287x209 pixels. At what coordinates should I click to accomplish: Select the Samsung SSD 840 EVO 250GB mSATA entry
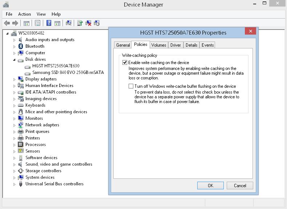pos(68,72)
